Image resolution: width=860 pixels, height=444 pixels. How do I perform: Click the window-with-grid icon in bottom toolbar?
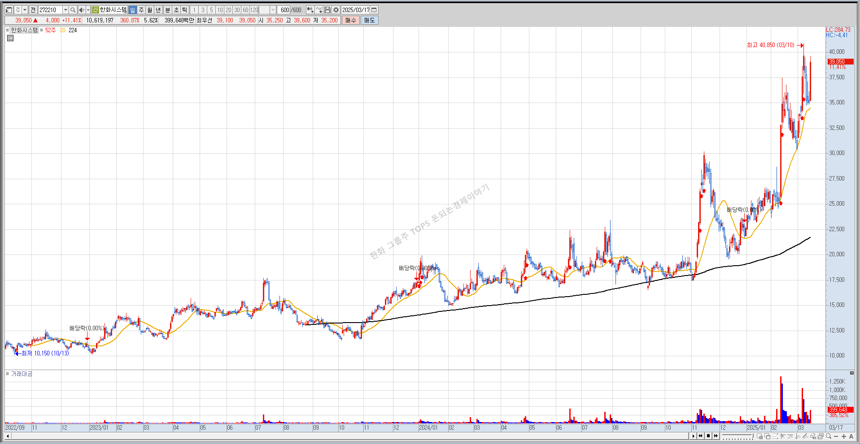pos(760,436)
